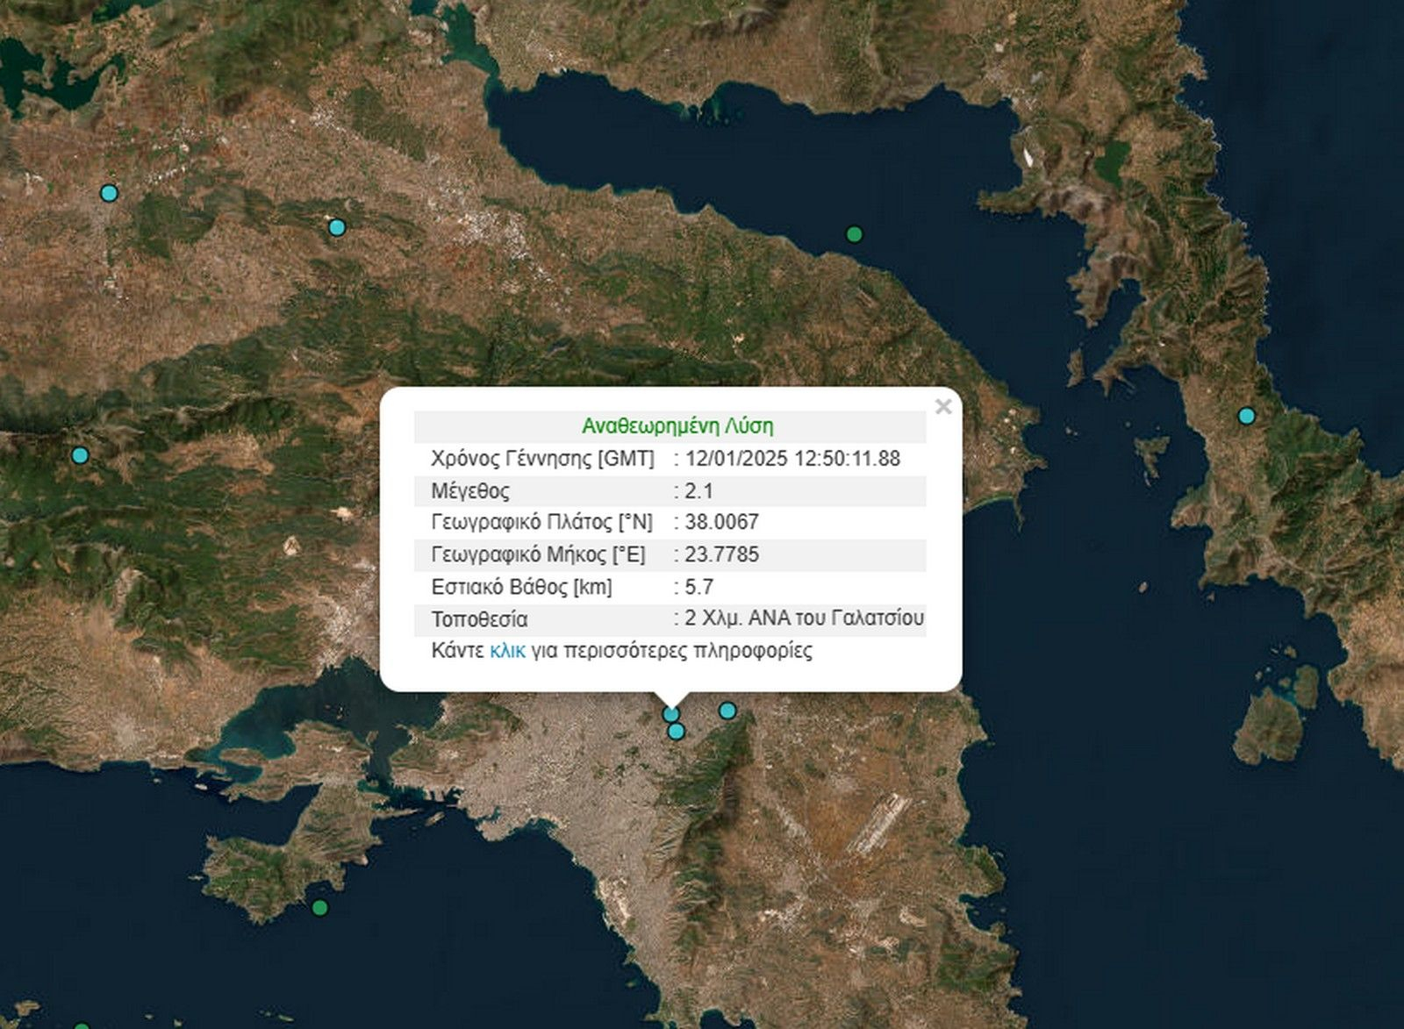
Task: Click the cyan marker north of the popup, upper-left
Action: click(337, 228)
